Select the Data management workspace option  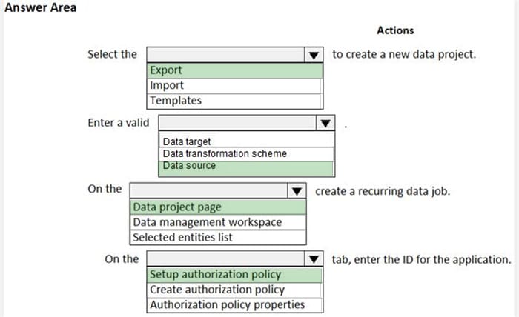pyautogui.click(x=218, y=222)
